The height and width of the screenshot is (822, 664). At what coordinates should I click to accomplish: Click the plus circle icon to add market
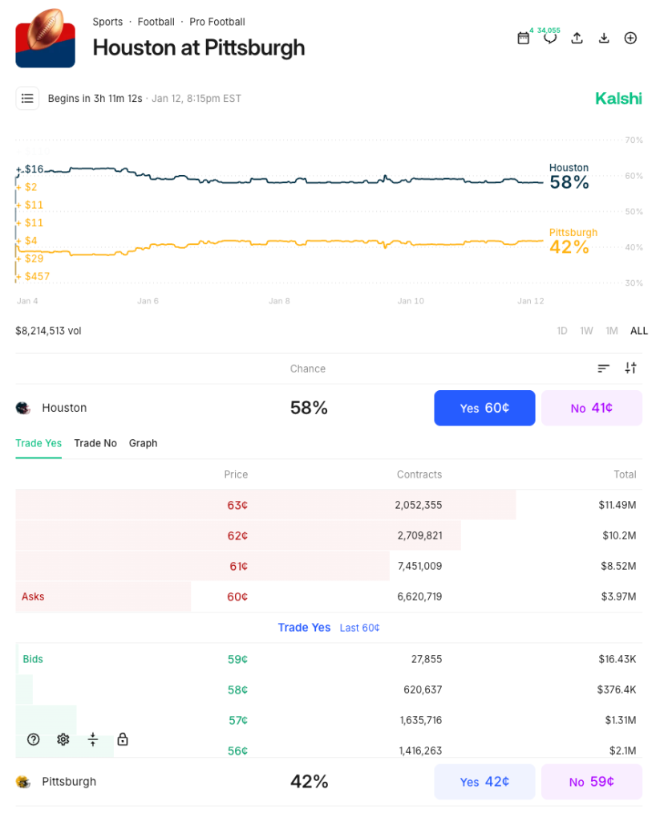coord(630,38)
